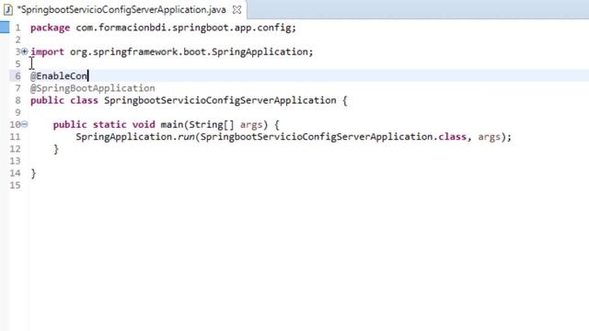This screenshot has height=331, width=589.
Task: Place the cursor after @EnableCon on line 6
Action: 88,75
